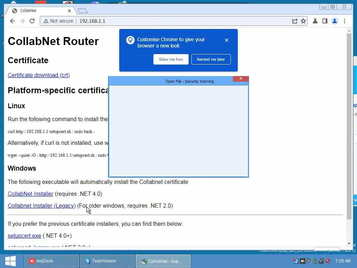Viewport: 357px width, 268px height.
Task: Minimize the Chrome window
Action: (324, 7)
